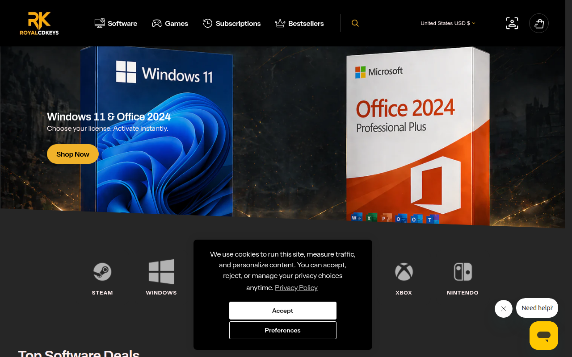Viewport: 572px width, 357px height.
Task: Click the Need help? chat bubble
Action: point(537,308)
